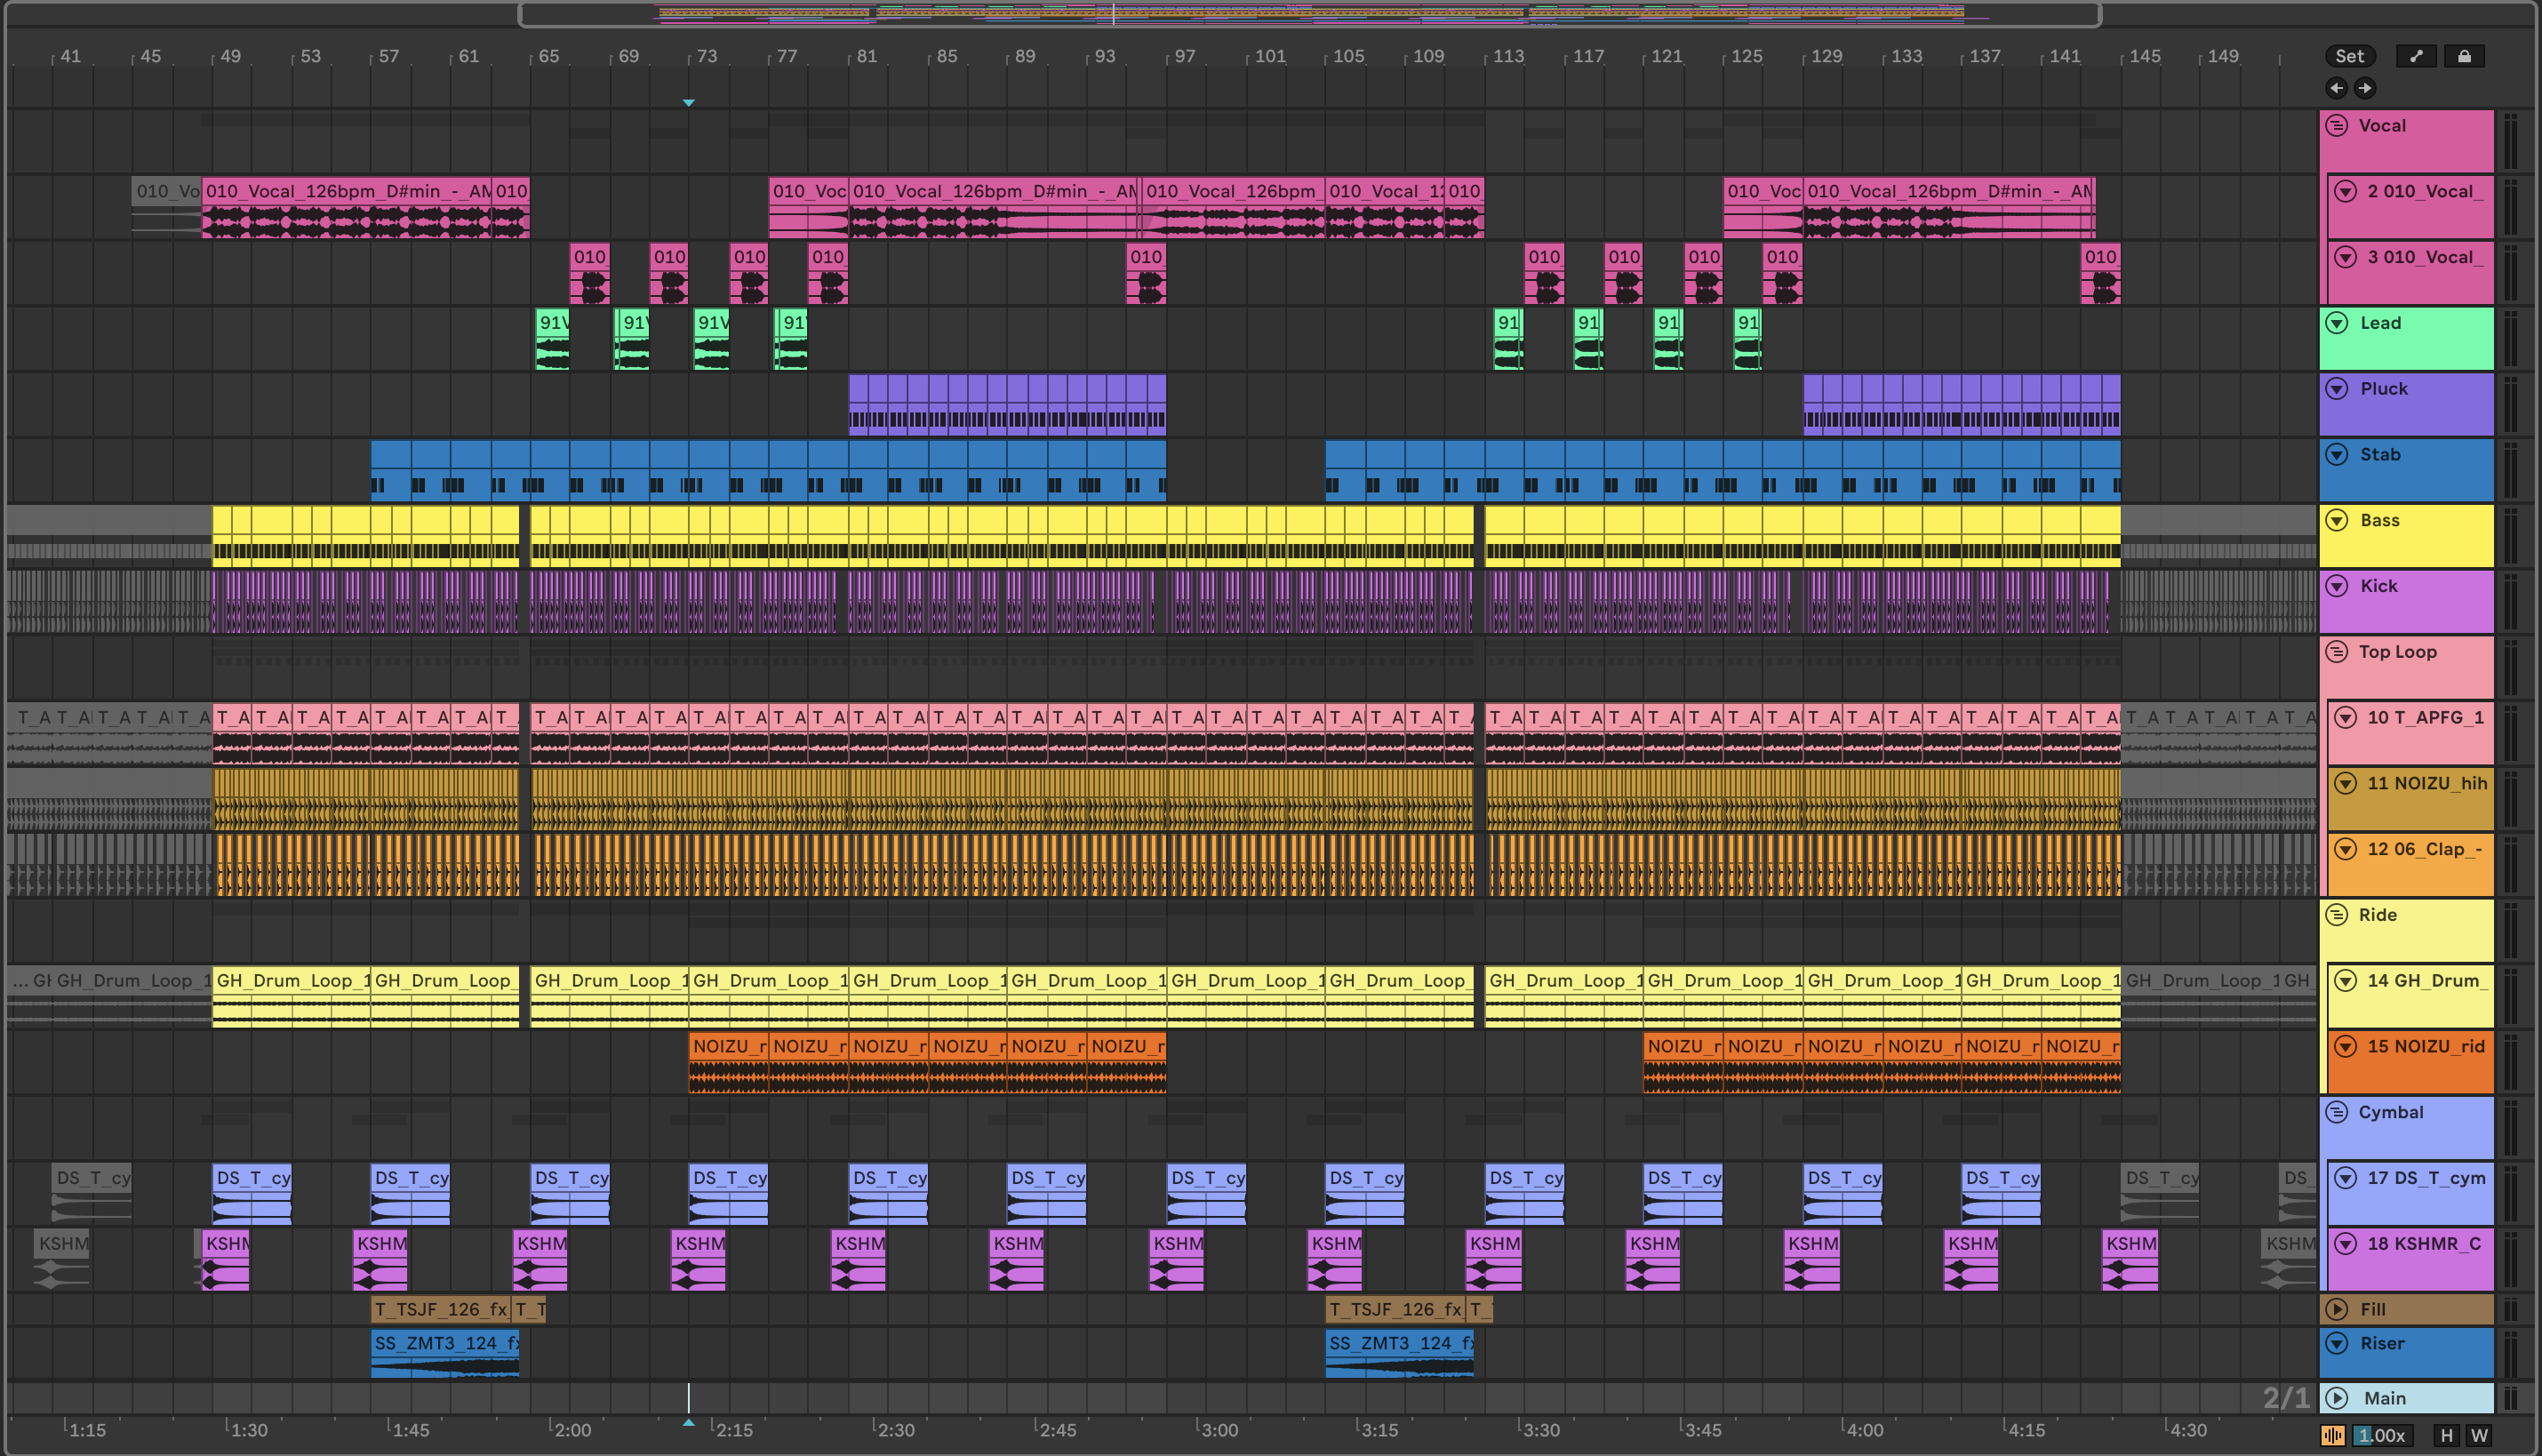2542x1456 pixels.
Task: Toggle automation mode icon
Action: coord(2416,56)
